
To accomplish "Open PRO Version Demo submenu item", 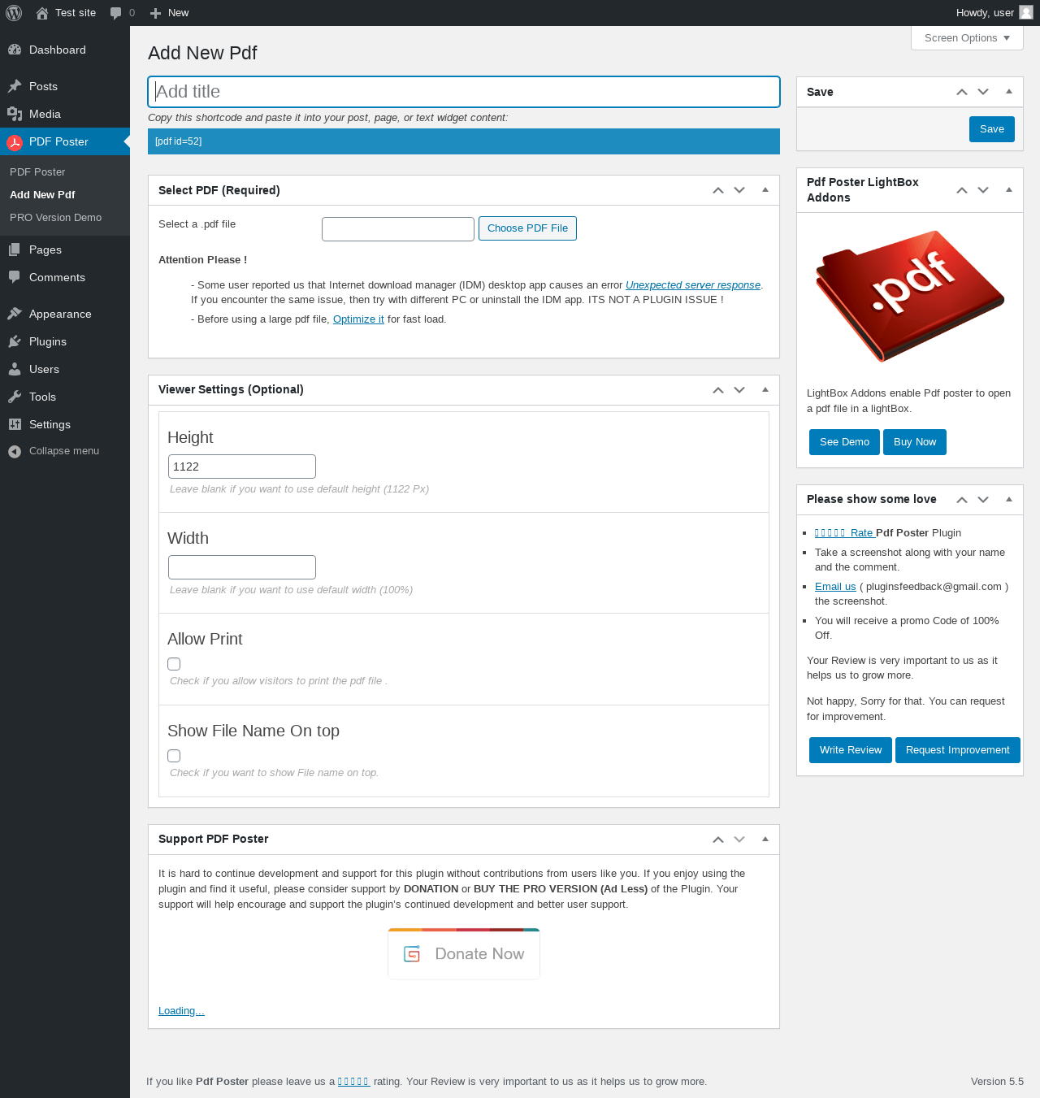I will tap(56, 218).
